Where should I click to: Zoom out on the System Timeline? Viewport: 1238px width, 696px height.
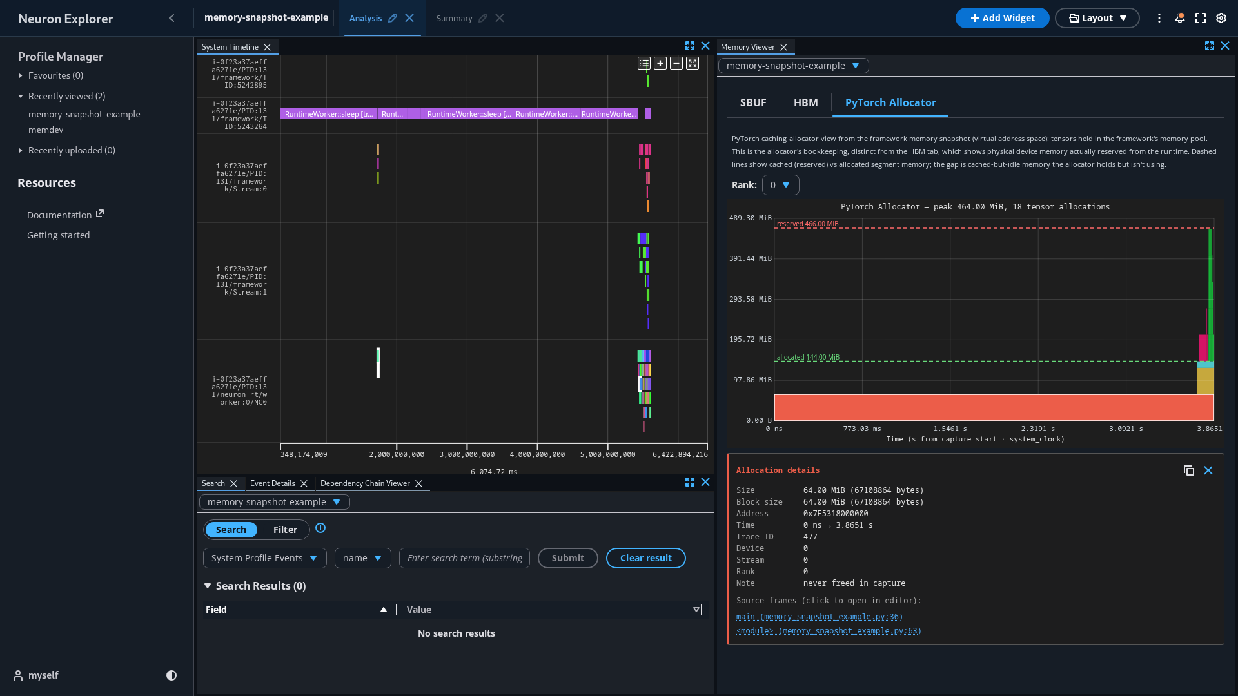coord(676,63)
